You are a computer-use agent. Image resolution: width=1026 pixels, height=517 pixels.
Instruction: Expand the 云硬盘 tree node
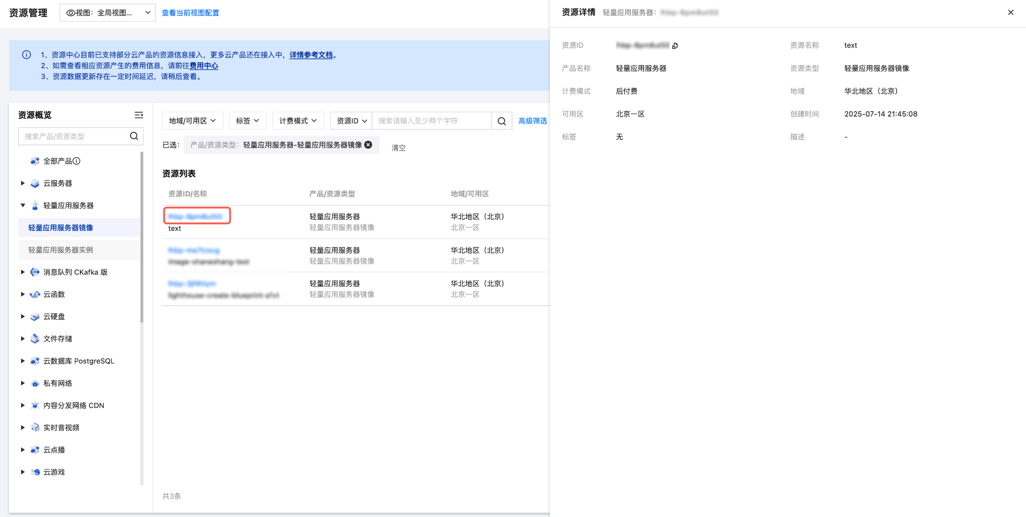22,316
